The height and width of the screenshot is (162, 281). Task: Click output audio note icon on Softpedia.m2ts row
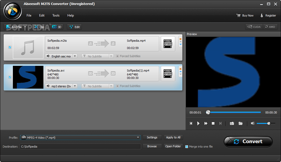tap(113, 44)
